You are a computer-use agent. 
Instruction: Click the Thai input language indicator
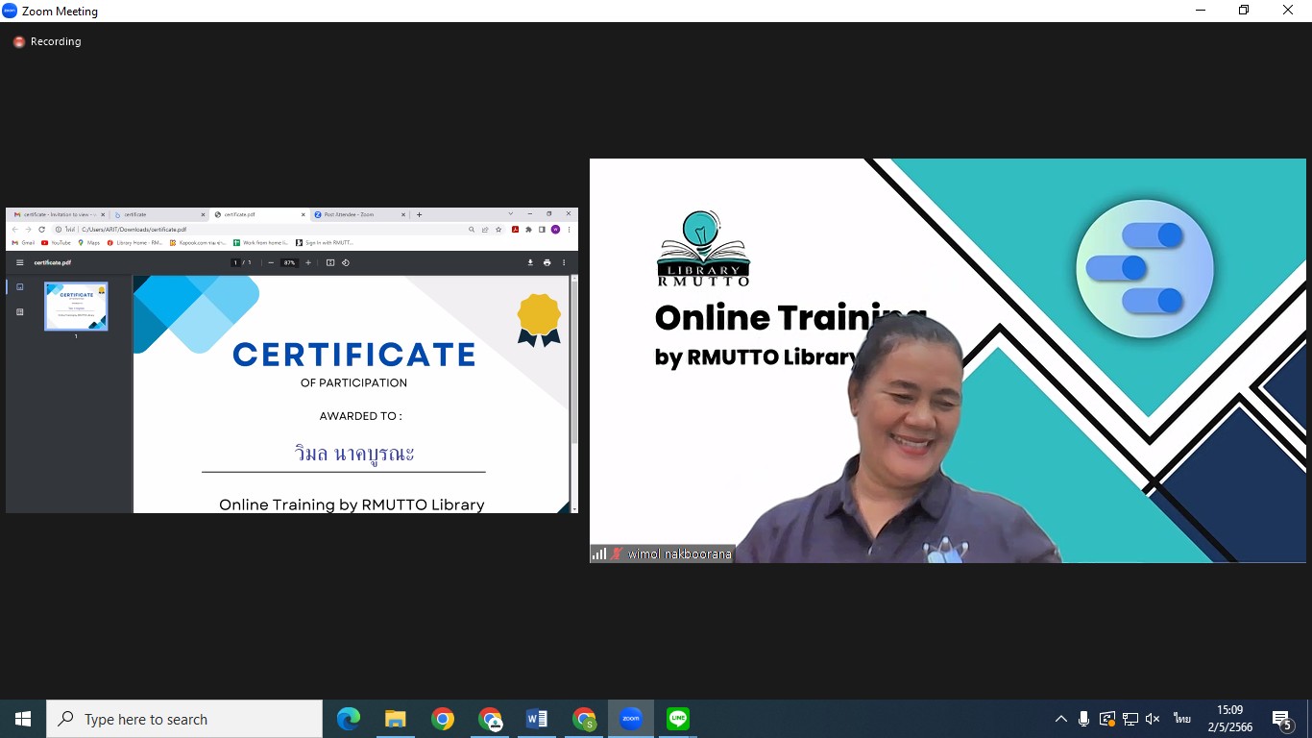pyautogui.click(x=1181, y=719)
